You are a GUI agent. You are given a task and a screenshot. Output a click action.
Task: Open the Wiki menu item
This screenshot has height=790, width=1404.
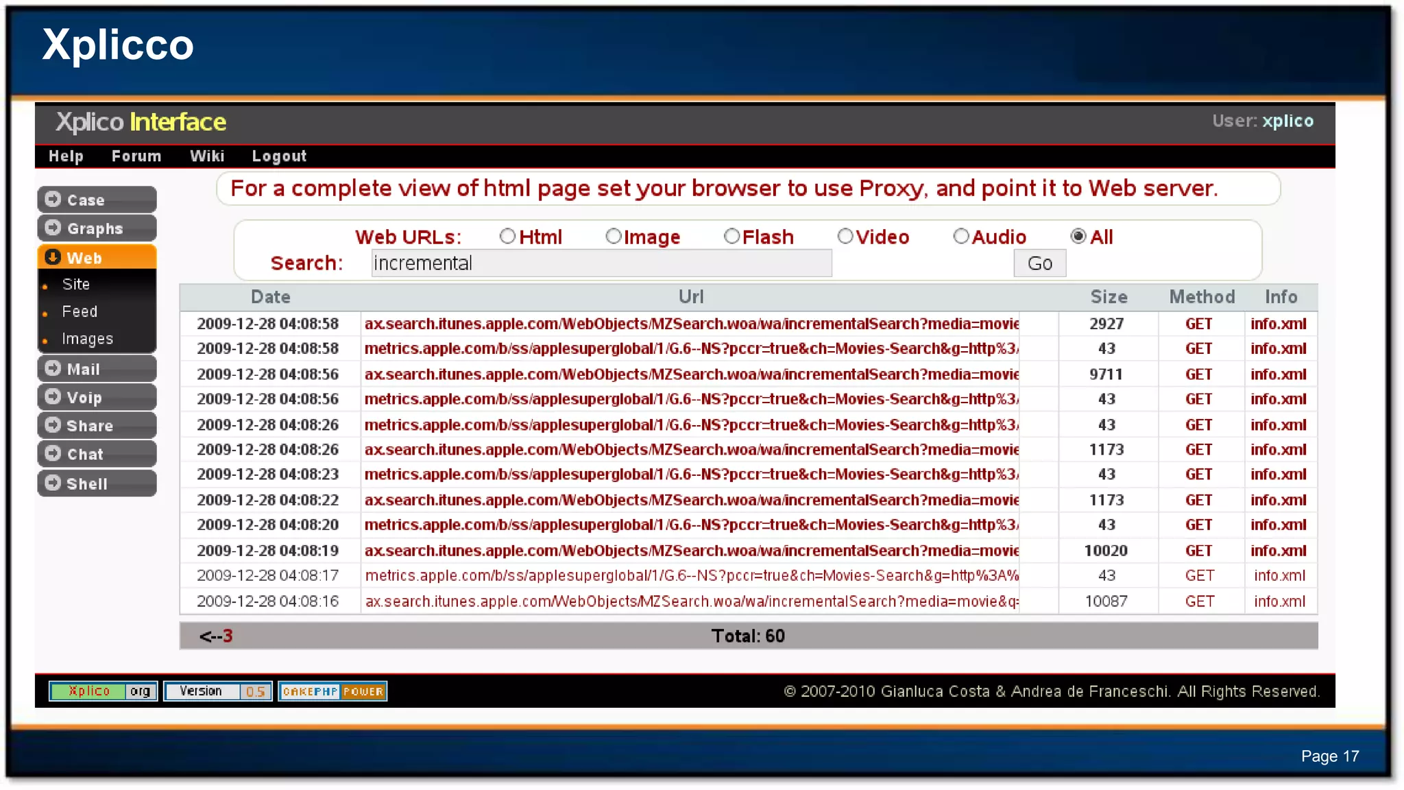point(207,156)
